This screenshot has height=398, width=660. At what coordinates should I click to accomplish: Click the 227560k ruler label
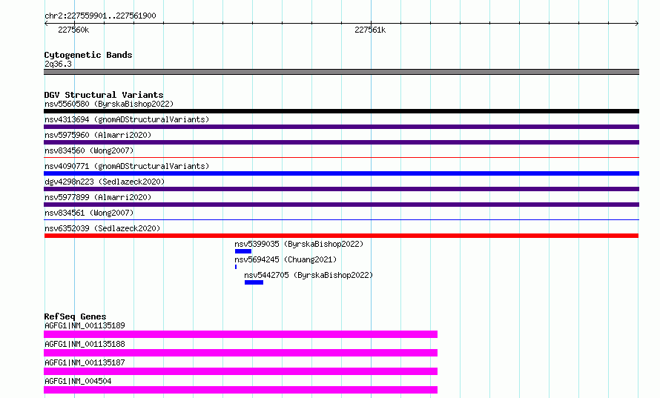tap(73, 30)
